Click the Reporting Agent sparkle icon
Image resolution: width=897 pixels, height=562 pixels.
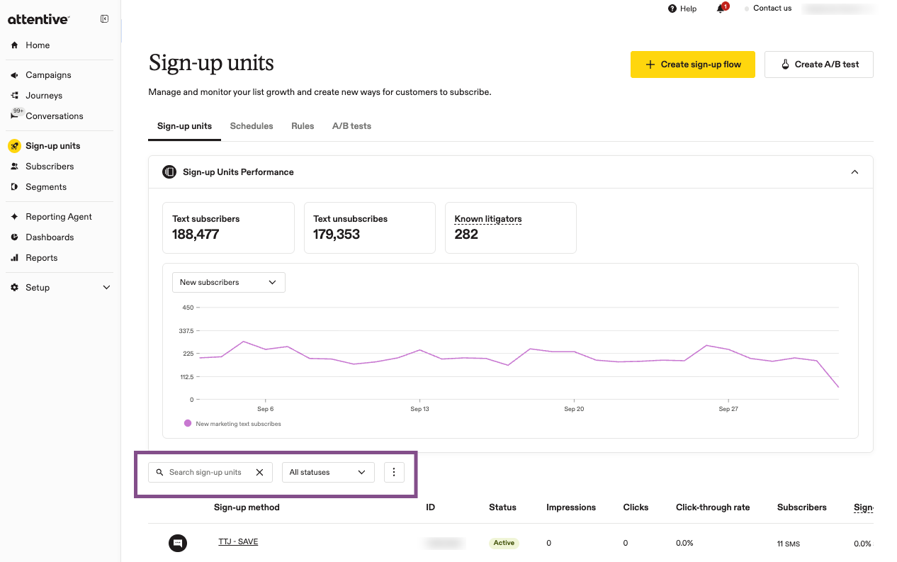[15, 217]
